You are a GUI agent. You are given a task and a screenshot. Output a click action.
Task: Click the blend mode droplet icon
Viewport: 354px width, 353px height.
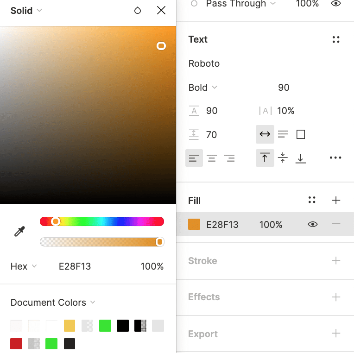tap(138, 10)
